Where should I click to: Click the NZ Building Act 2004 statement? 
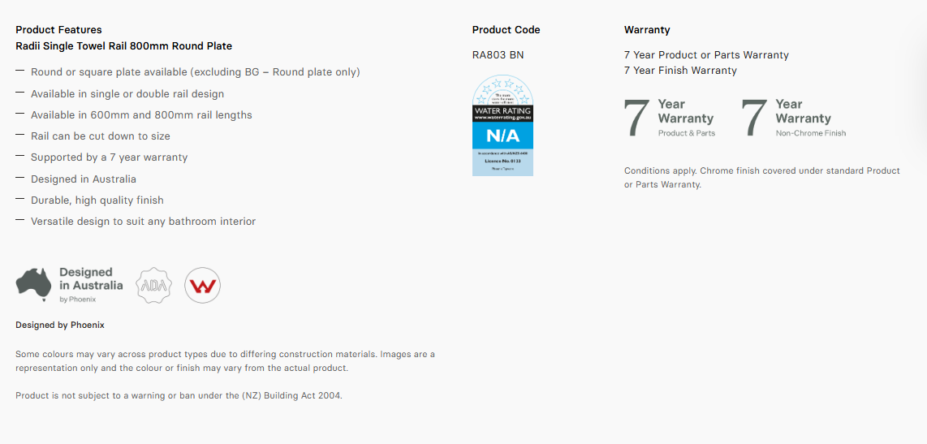[x=179, y=395]
